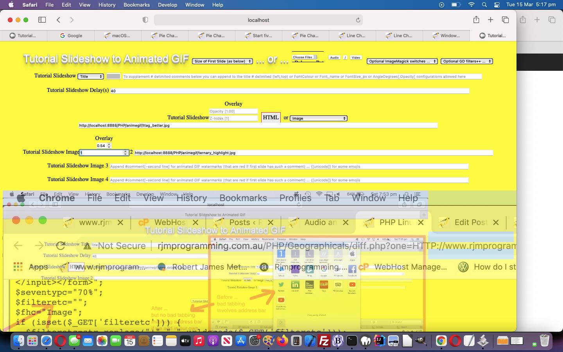Viewport: 563px width, 352px height.
Task: Open the Share icon in front Safari window
Action: tap(476, 20)
